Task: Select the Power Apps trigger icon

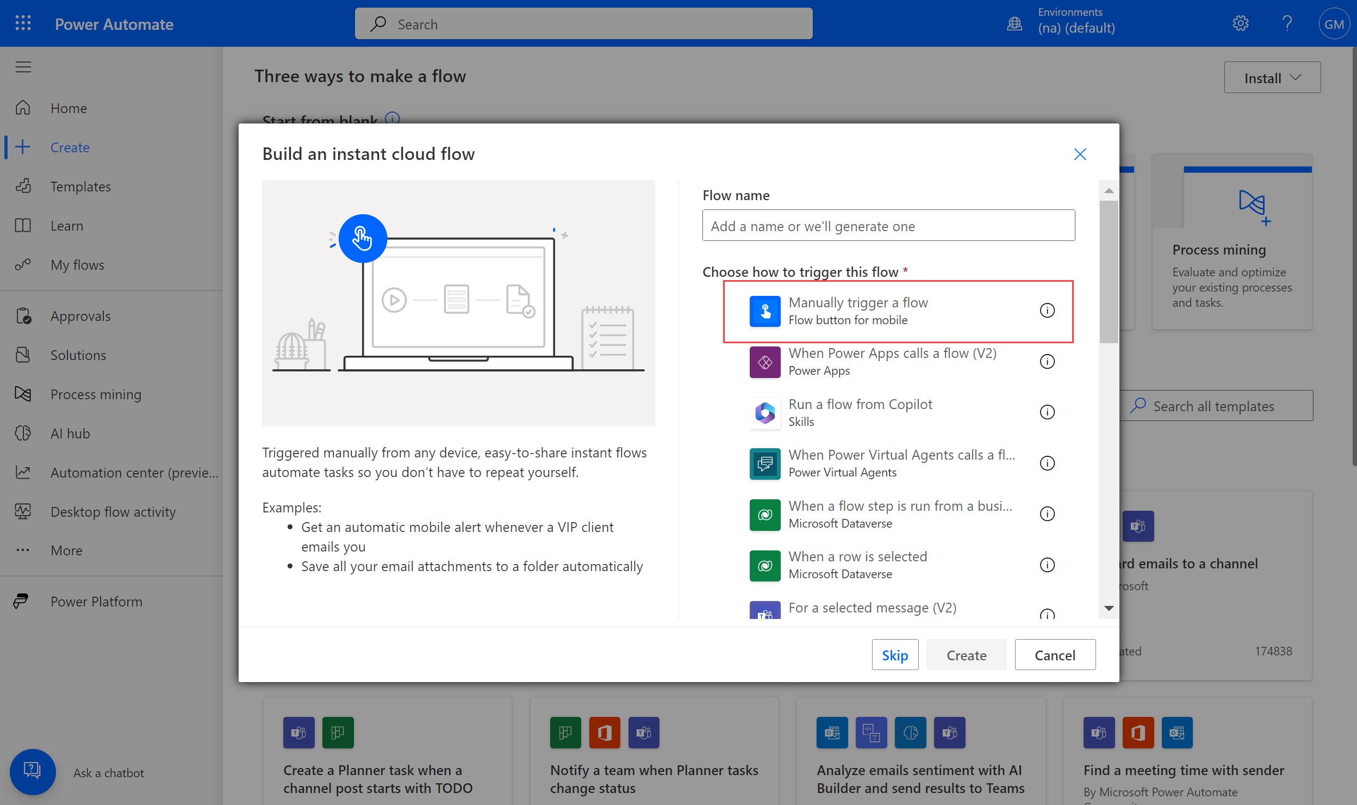Action: (764, 362)
